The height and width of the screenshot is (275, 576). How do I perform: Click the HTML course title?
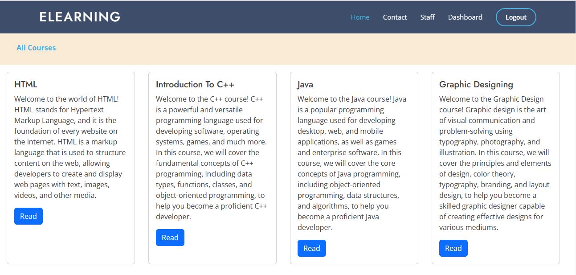point(26,84)
